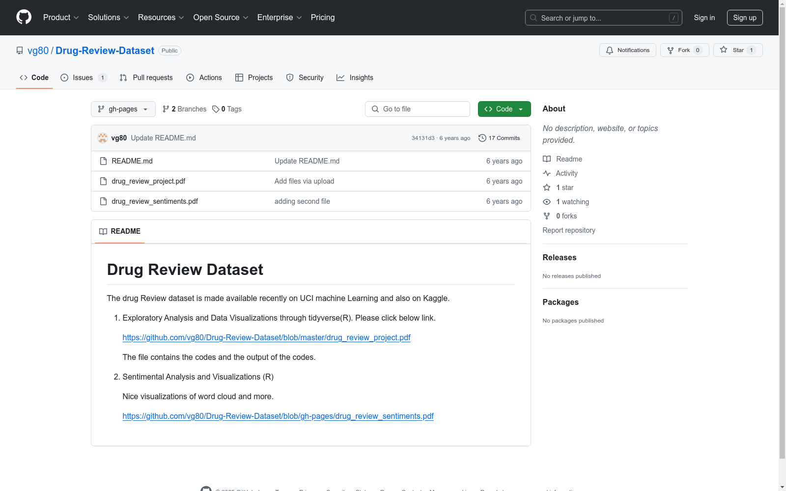Open drug_review_sentiments.pdf file name
Viewport: 786px width, 491px height.
155,201
